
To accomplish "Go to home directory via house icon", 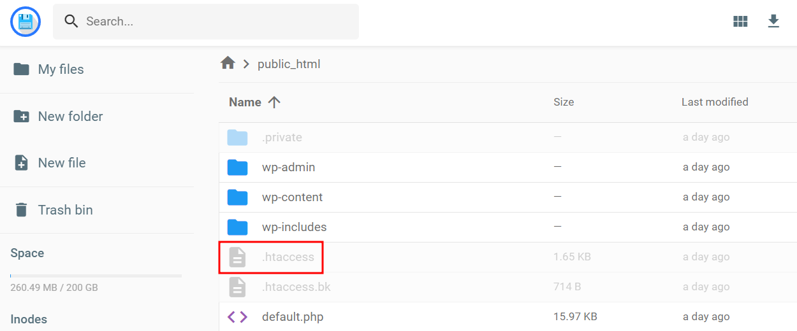I will [228, 64].
